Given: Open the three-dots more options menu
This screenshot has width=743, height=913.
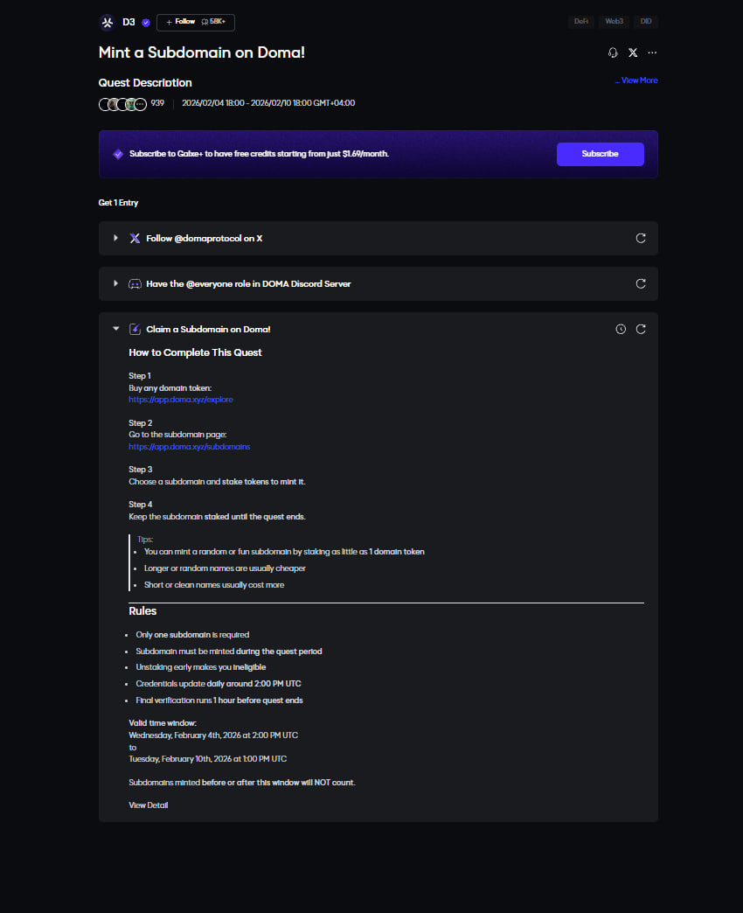Looking at the screenshot, I should pos(652,52).
